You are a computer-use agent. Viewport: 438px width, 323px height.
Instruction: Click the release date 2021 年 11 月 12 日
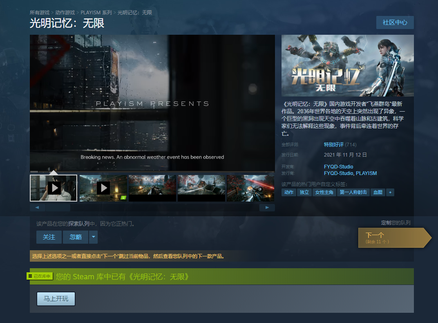click(x=345, y=155)
